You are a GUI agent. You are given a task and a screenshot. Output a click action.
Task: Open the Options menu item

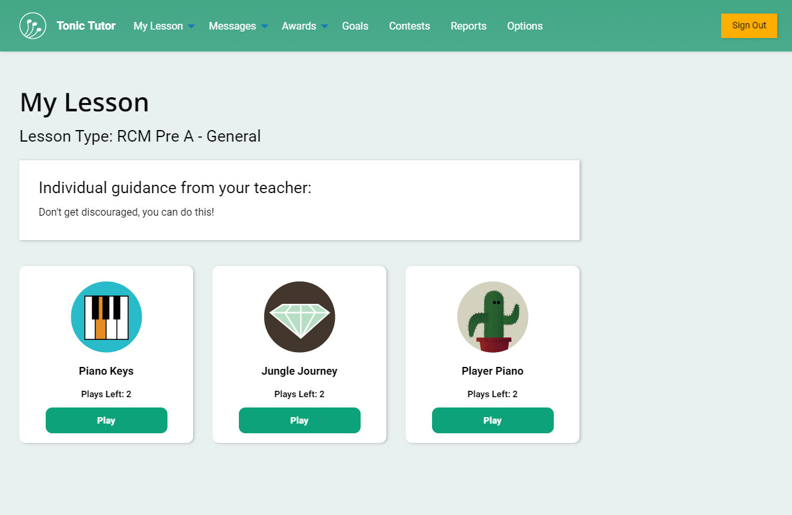tap(525, 26)
